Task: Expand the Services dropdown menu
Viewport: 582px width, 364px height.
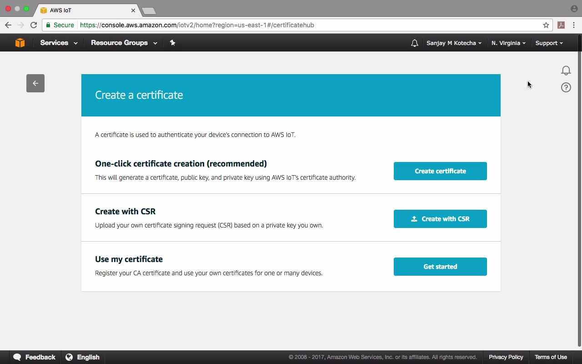Action: (59, 43)
